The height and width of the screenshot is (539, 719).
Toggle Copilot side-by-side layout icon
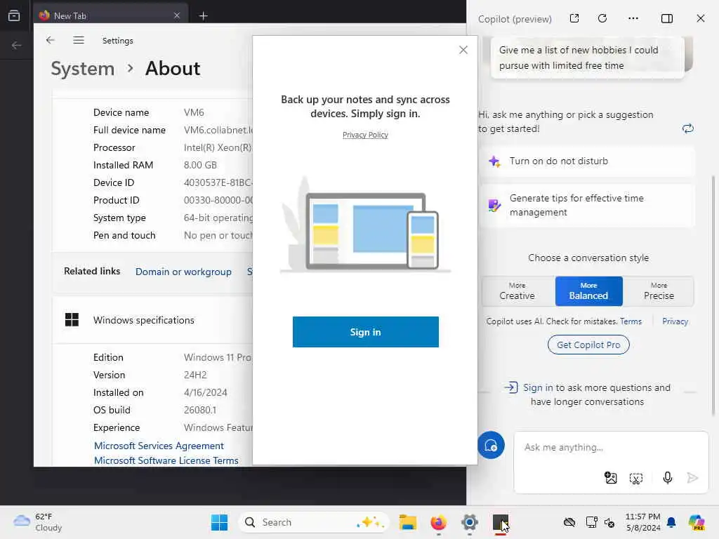(667, 18)
